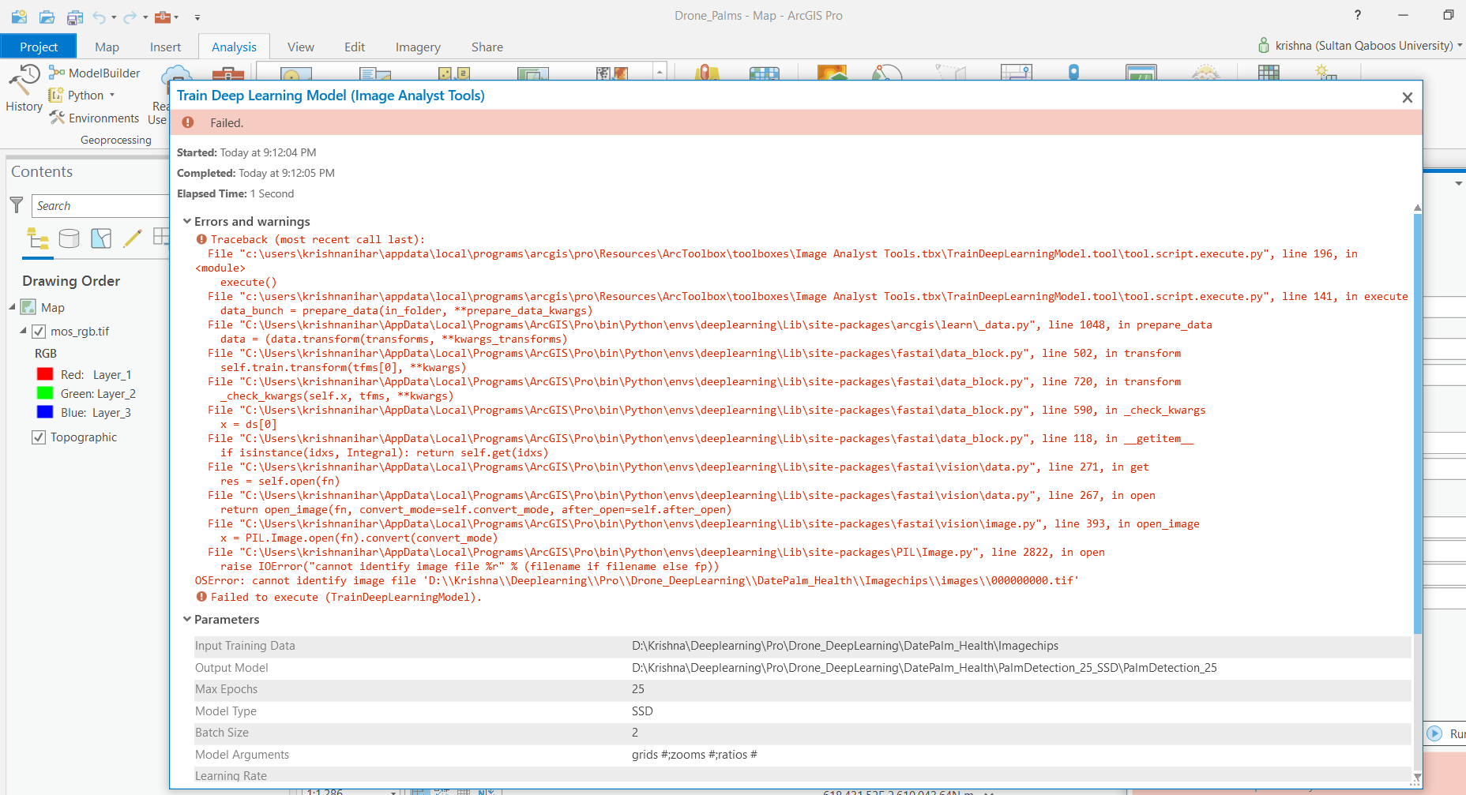Open the red toolbox quick access icon

(x=162, y=17)
